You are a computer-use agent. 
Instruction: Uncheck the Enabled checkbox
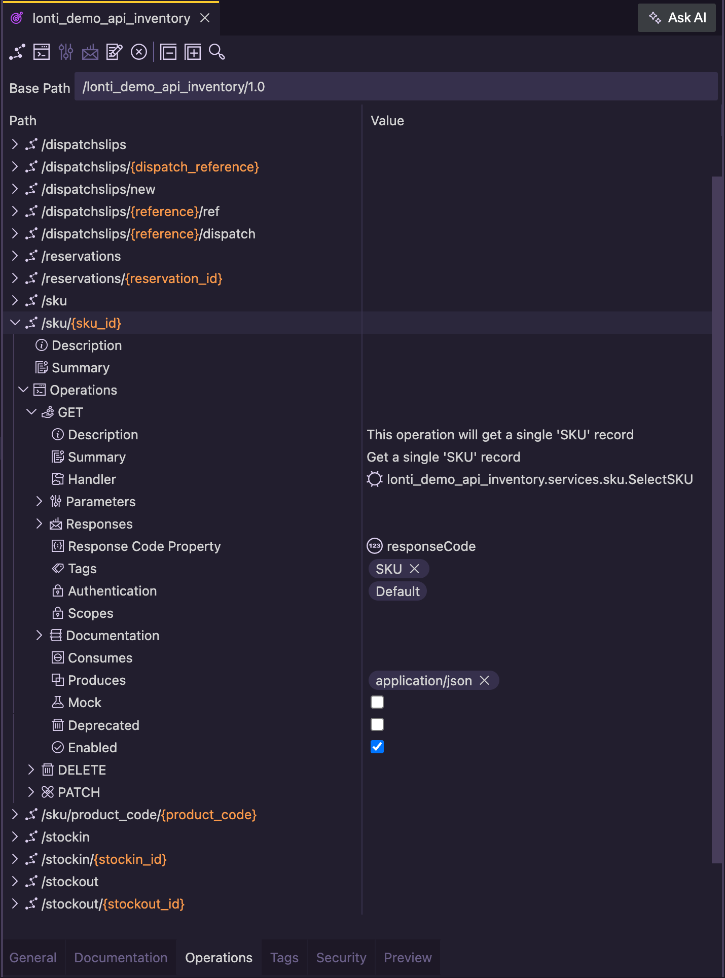(377, 747)
